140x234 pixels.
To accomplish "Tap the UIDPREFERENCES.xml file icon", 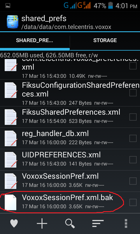I will click(x=11, y=160).
